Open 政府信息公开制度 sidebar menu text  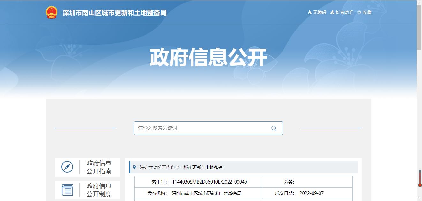(99, 190)
